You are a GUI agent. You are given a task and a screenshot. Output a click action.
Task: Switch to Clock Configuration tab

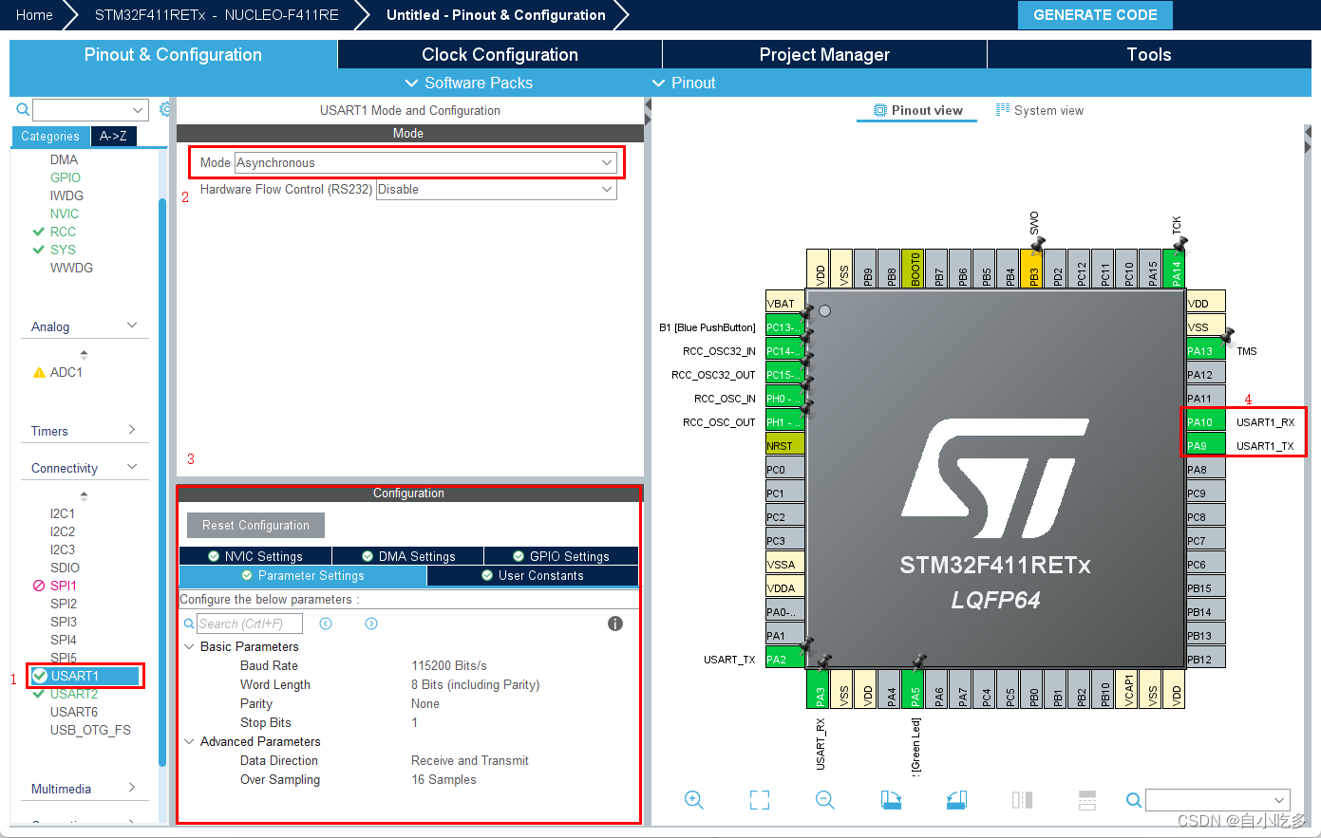(500, 54)
